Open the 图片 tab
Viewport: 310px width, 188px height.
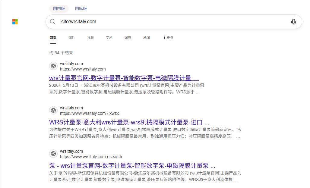(x=71, y=38)
